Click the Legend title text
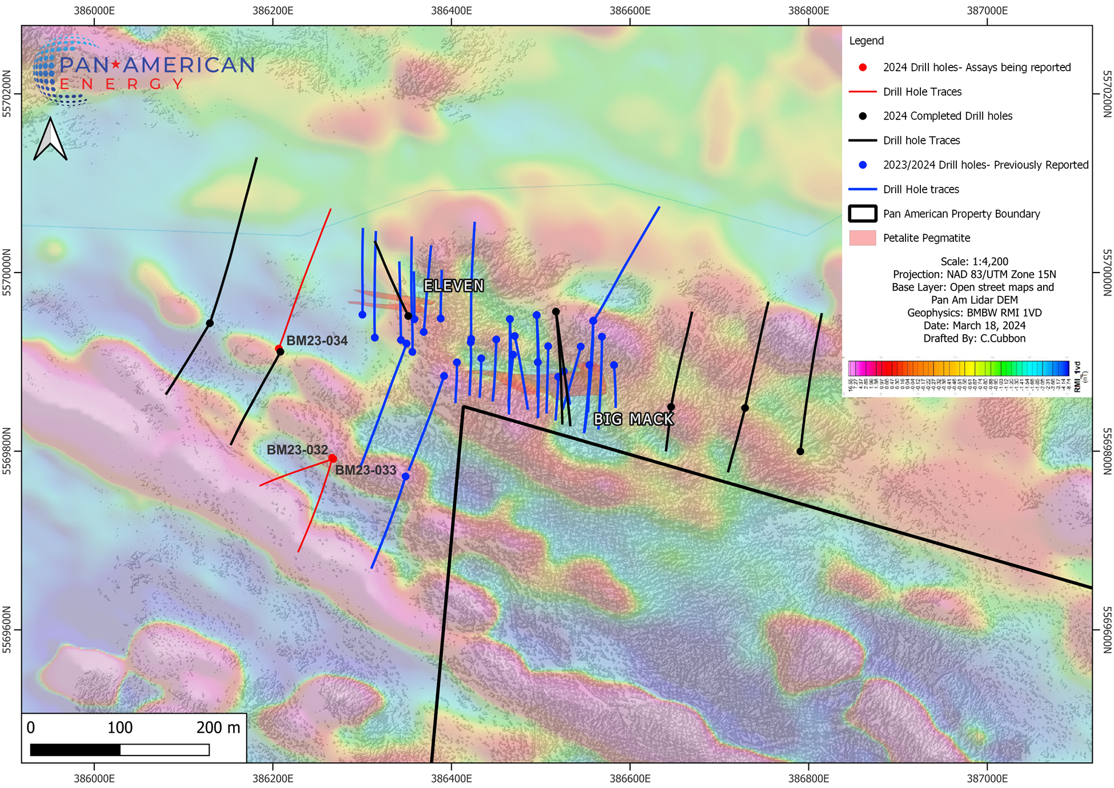Viewport: 1114px width, 788px height. click(866, 41)
